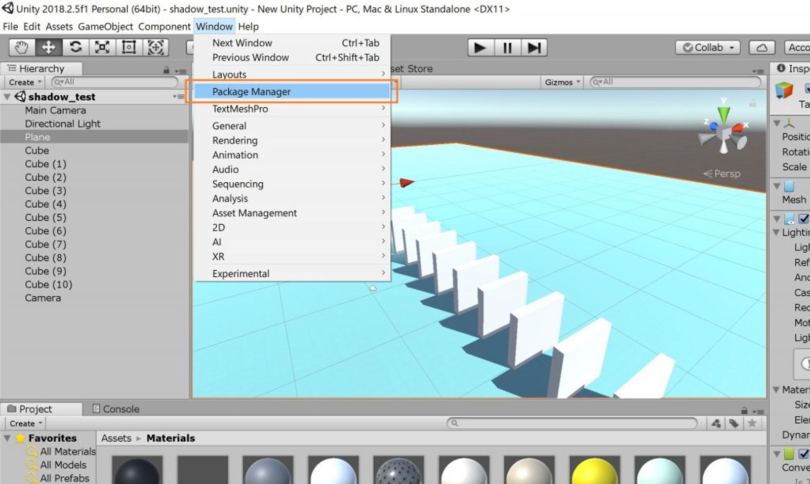This screenshot has height=484, width=810.
Task: Uncheck the Mesh Renderer enabled checkbox
Action: pos(803,219)
